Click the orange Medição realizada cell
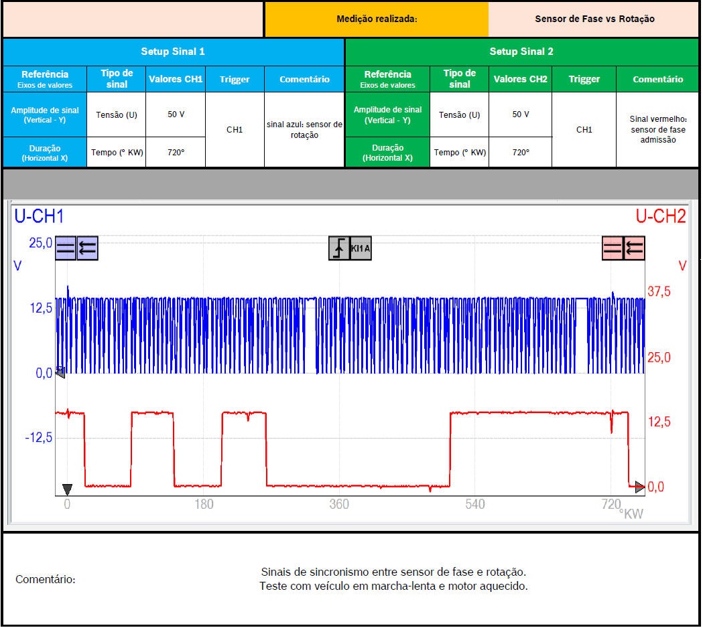Screen dimensions: 703x628 point(377,19)
